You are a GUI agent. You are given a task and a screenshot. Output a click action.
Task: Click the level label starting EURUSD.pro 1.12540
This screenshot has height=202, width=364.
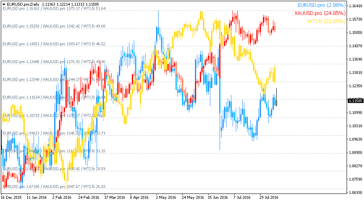coord(54,80)
